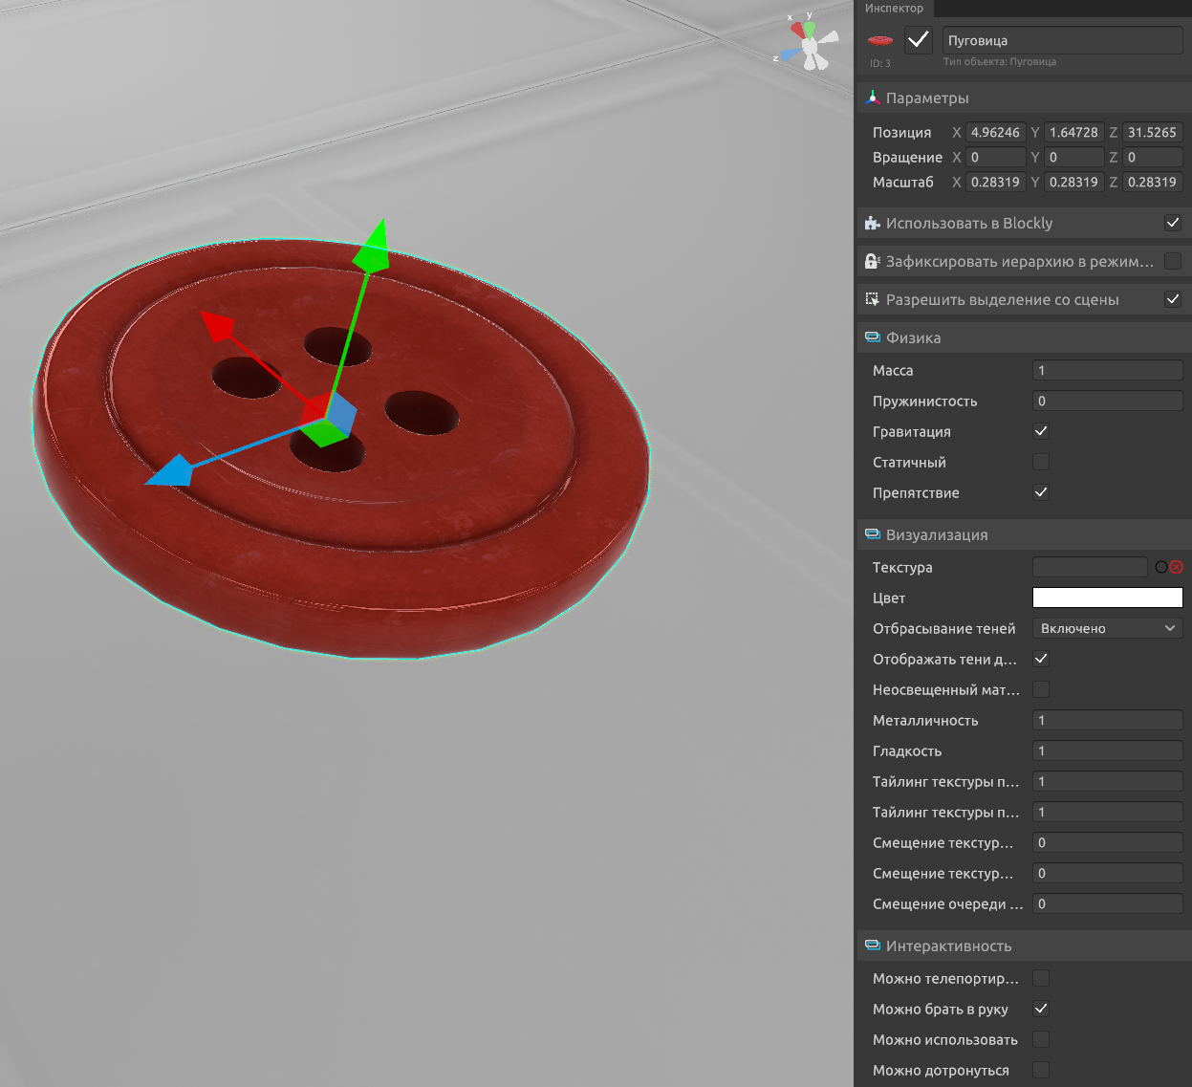Toggle the 'Гравитация' checkbox off

coord(1041,431)
